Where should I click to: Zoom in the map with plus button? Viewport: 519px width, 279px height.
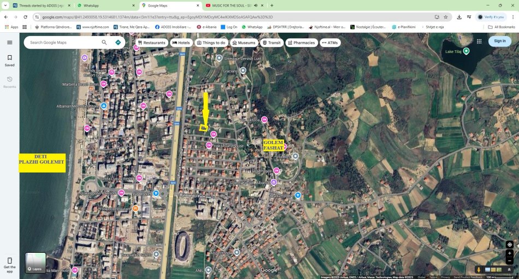509,253
